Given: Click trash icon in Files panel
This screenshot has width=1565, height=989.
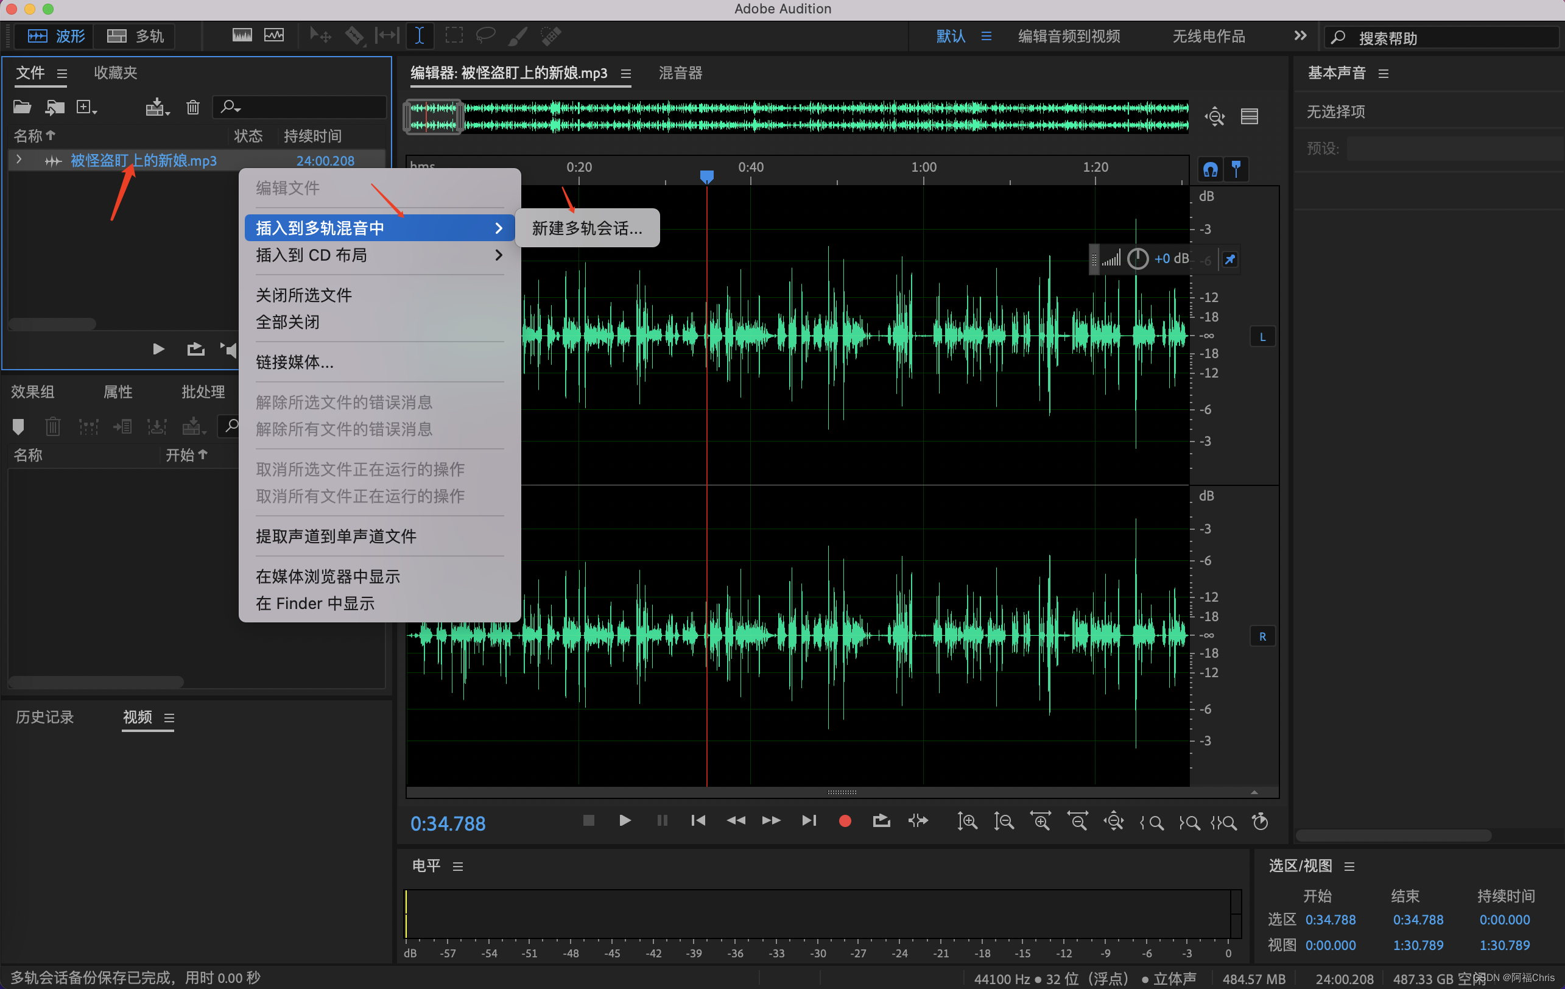Looking at the screenshot, I should point(192,107).
